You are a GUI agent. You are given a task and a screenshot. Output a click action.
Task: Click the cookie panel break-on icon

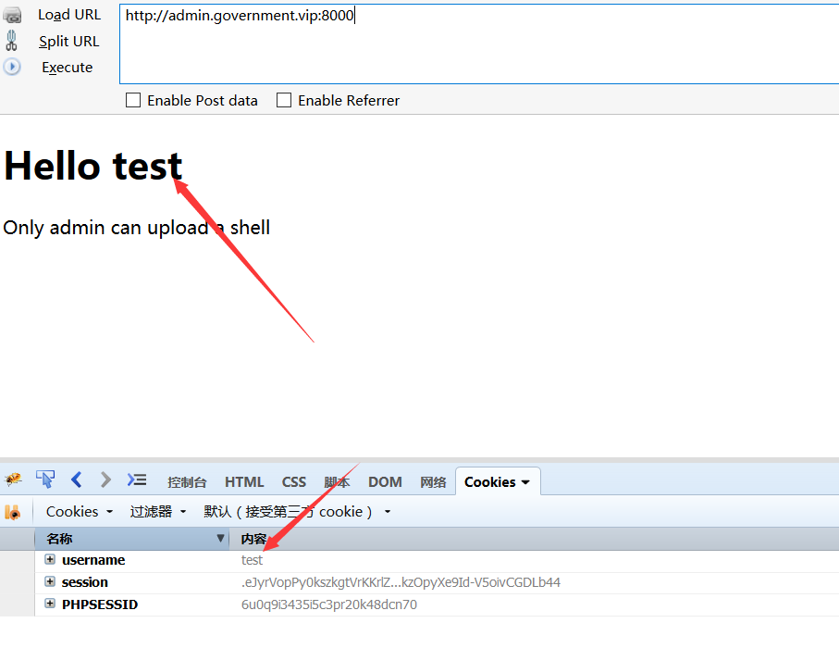pos(12,512)
